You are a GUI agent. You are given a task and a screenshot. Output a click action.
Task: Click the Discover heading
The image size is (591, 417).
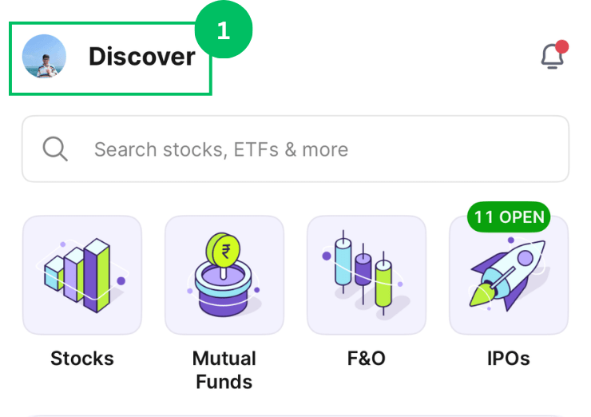pyautogui.click(x=141, y=57)
